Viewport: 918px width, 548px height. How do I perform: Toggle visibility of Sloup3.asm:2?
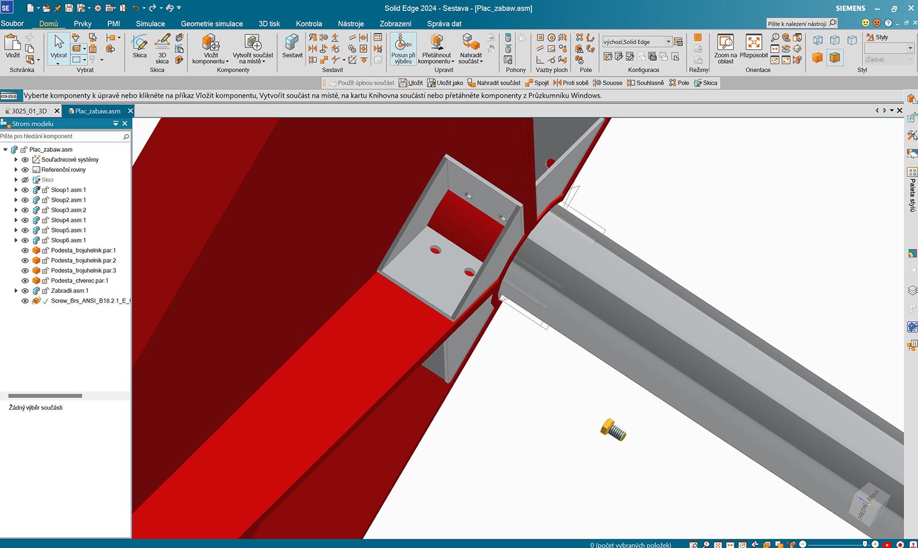25,210
